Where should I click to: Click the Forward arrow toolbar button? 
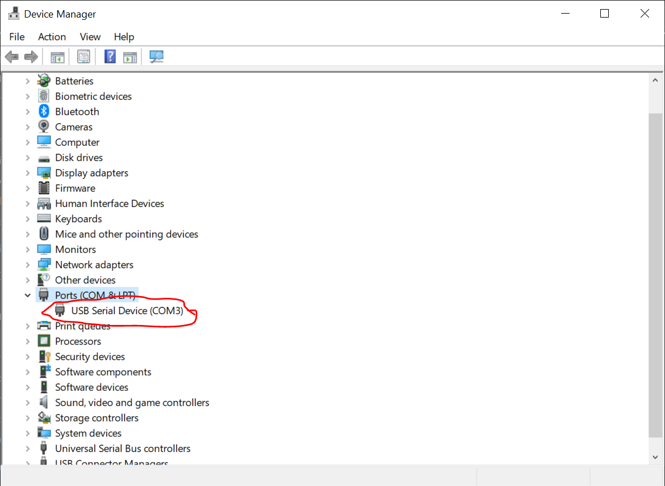[x=31, y=57]
